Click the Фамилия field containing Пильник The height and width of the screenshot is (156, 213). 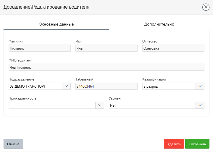tap(40, 48)
